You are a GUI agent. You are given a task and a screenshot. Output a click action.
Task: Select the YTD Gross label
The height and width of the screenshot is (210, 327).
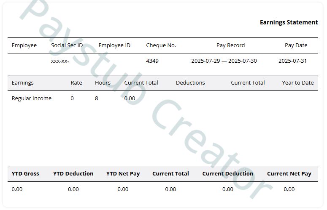point(25,174)
